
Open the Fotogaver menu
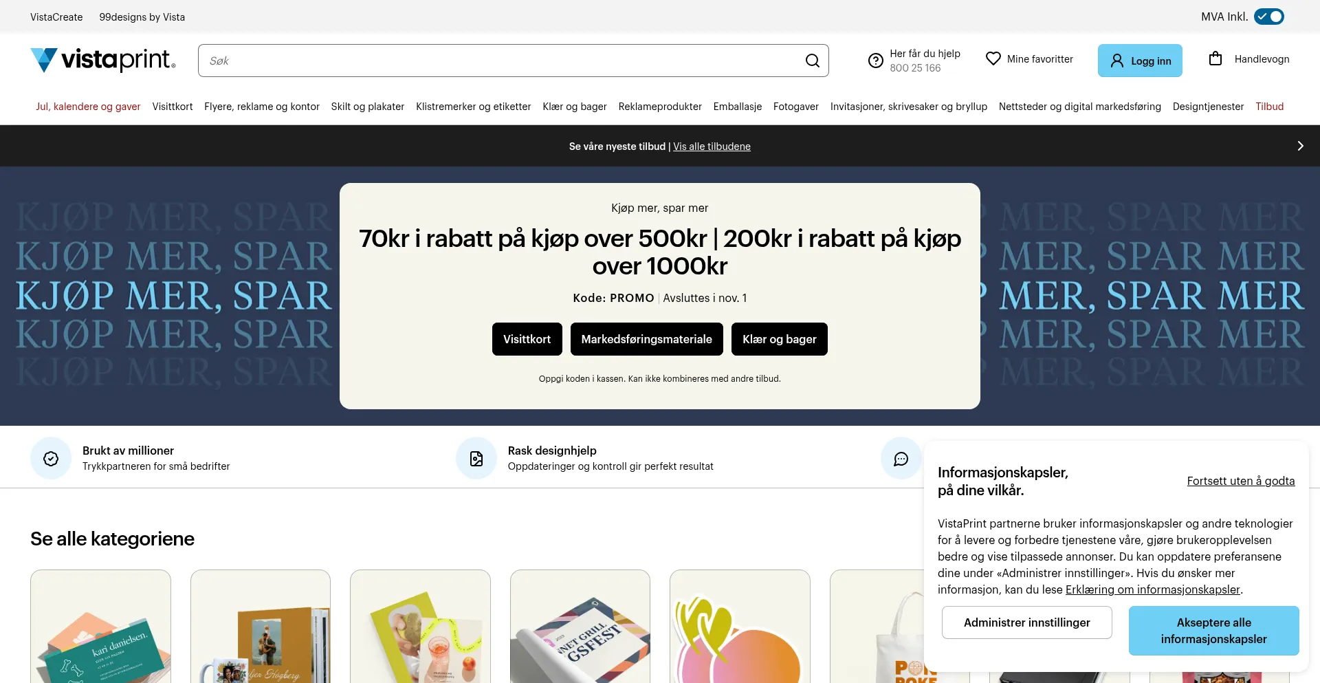[796, 107]
